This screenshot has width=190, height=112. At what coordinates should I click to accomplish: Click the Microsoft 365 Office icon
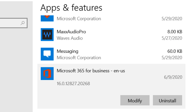(47, 73)
